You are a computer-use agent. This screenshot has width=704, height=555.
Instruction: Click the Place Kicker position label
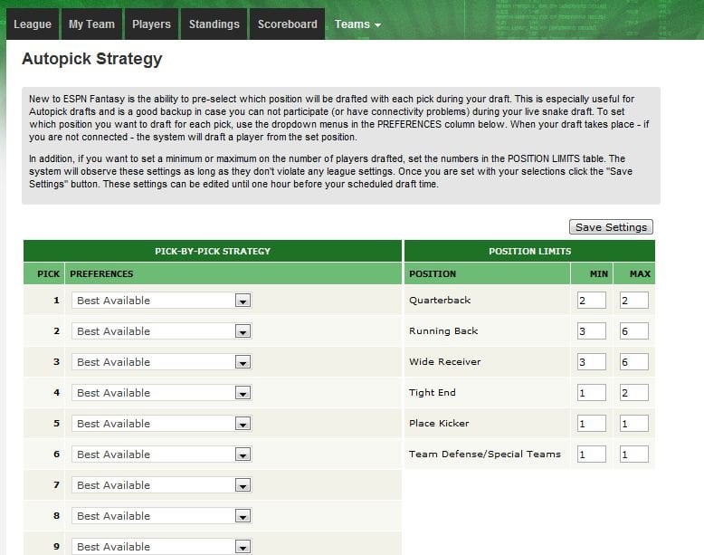click(439, 424)
